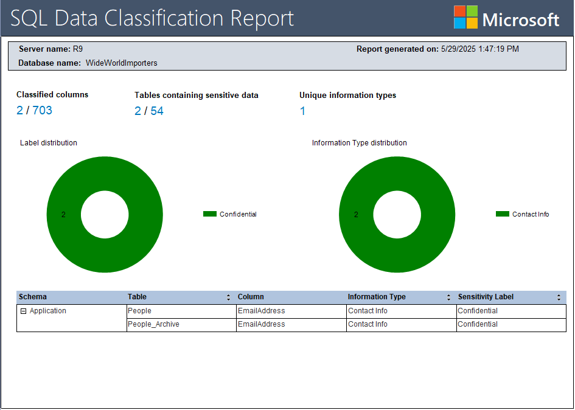575x410 pixels.
Task: Click the tables count 2 / 54
Action: [x=149, y=111]
